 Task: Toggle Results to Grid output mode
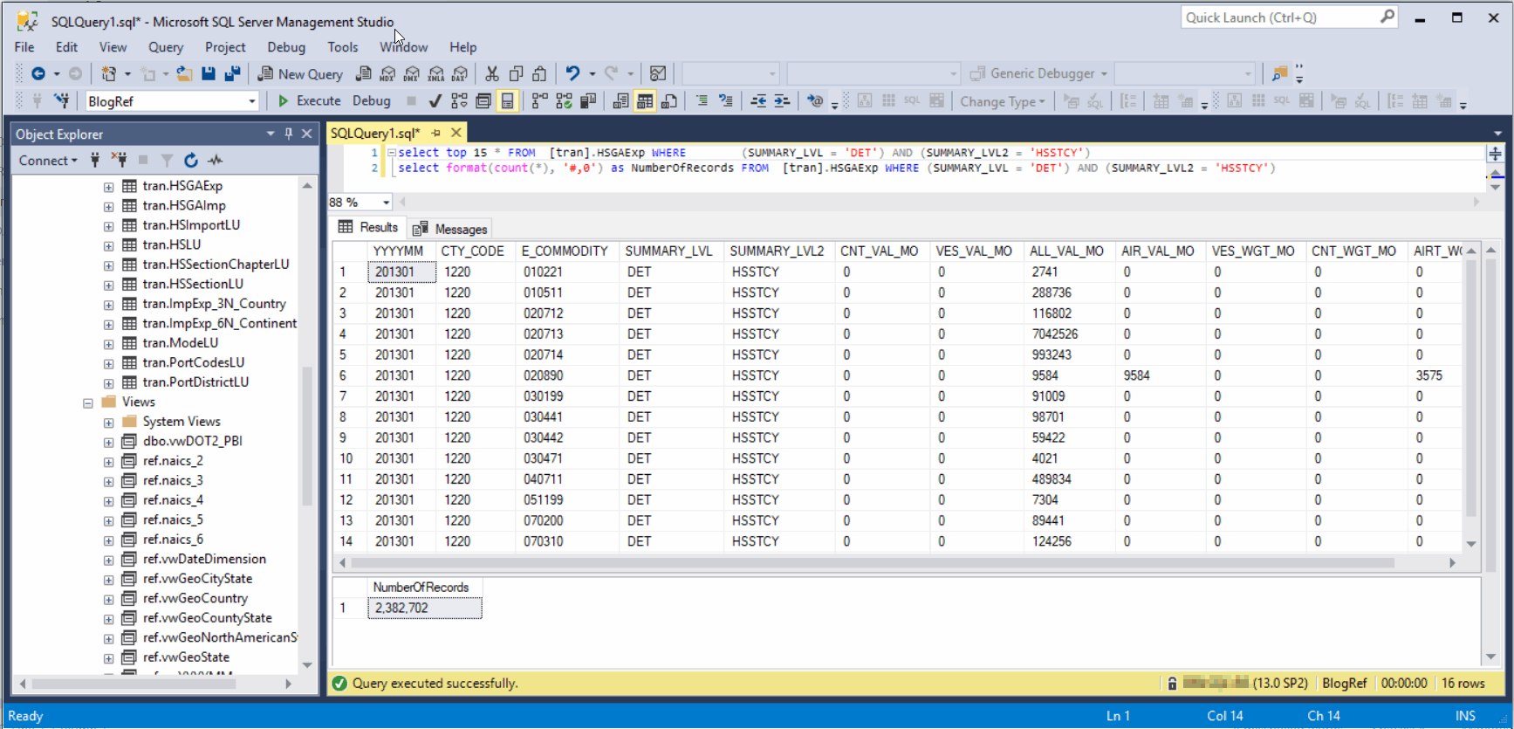pos(645,101)
